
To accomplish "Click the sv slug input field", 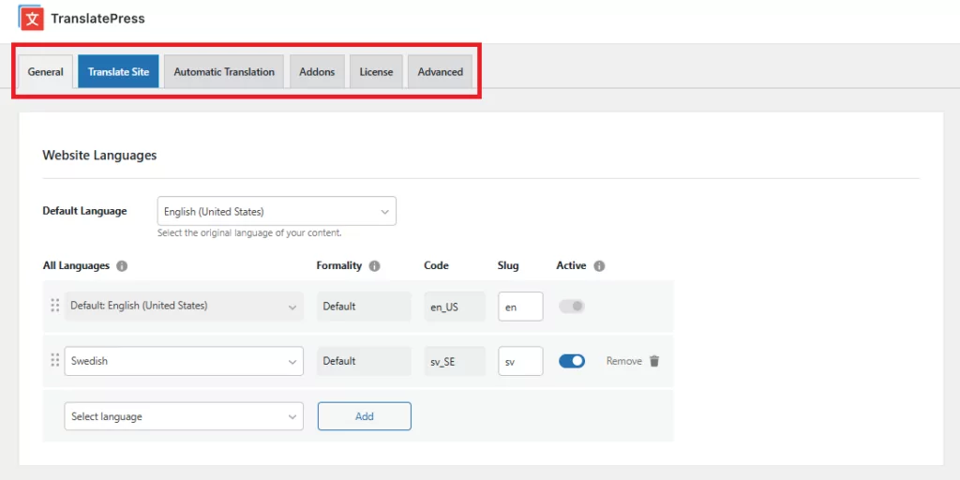I will (x=520, y=361).
